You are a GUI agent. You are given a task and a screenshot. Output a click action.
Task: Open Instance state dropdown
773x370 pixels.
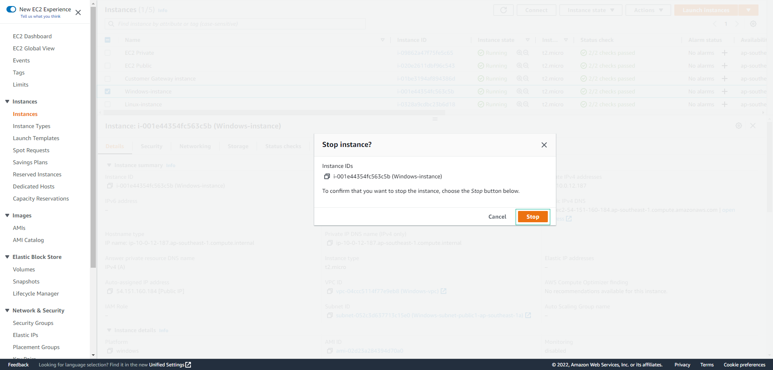(x=591, y=10)
